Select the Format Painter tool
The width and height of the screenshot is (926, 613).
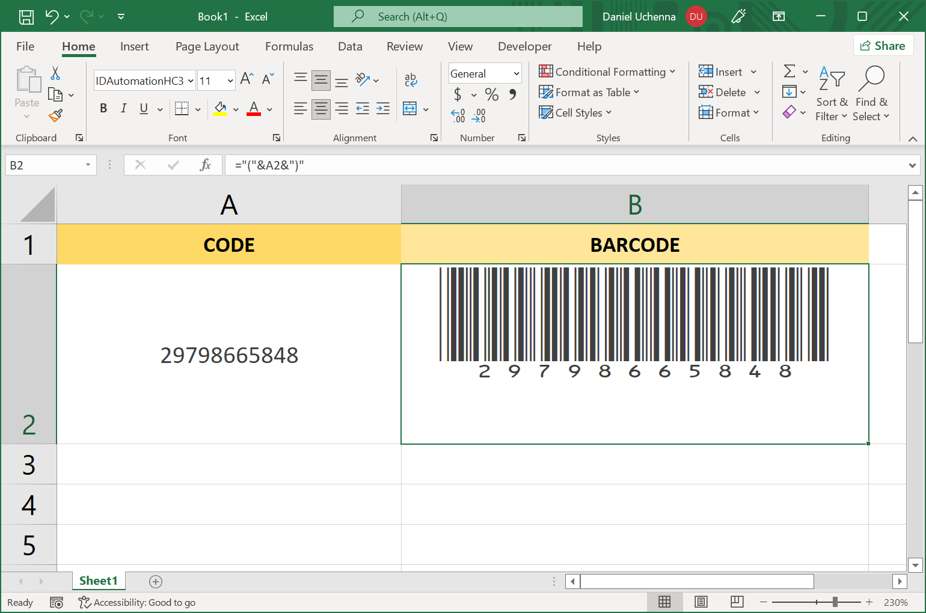coord(55,115)
